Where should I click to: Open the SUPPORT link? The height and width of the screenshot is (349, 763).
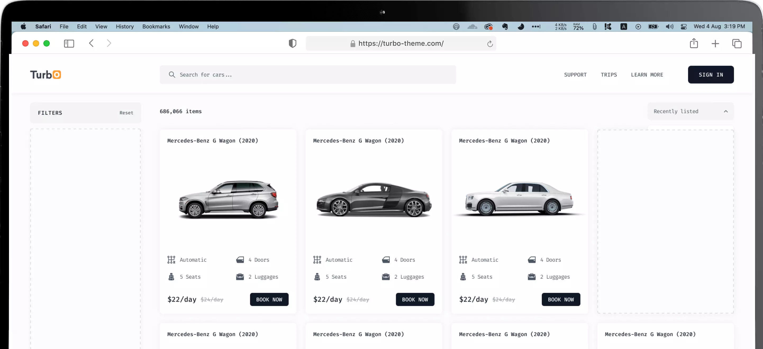[x=575, y=75]
